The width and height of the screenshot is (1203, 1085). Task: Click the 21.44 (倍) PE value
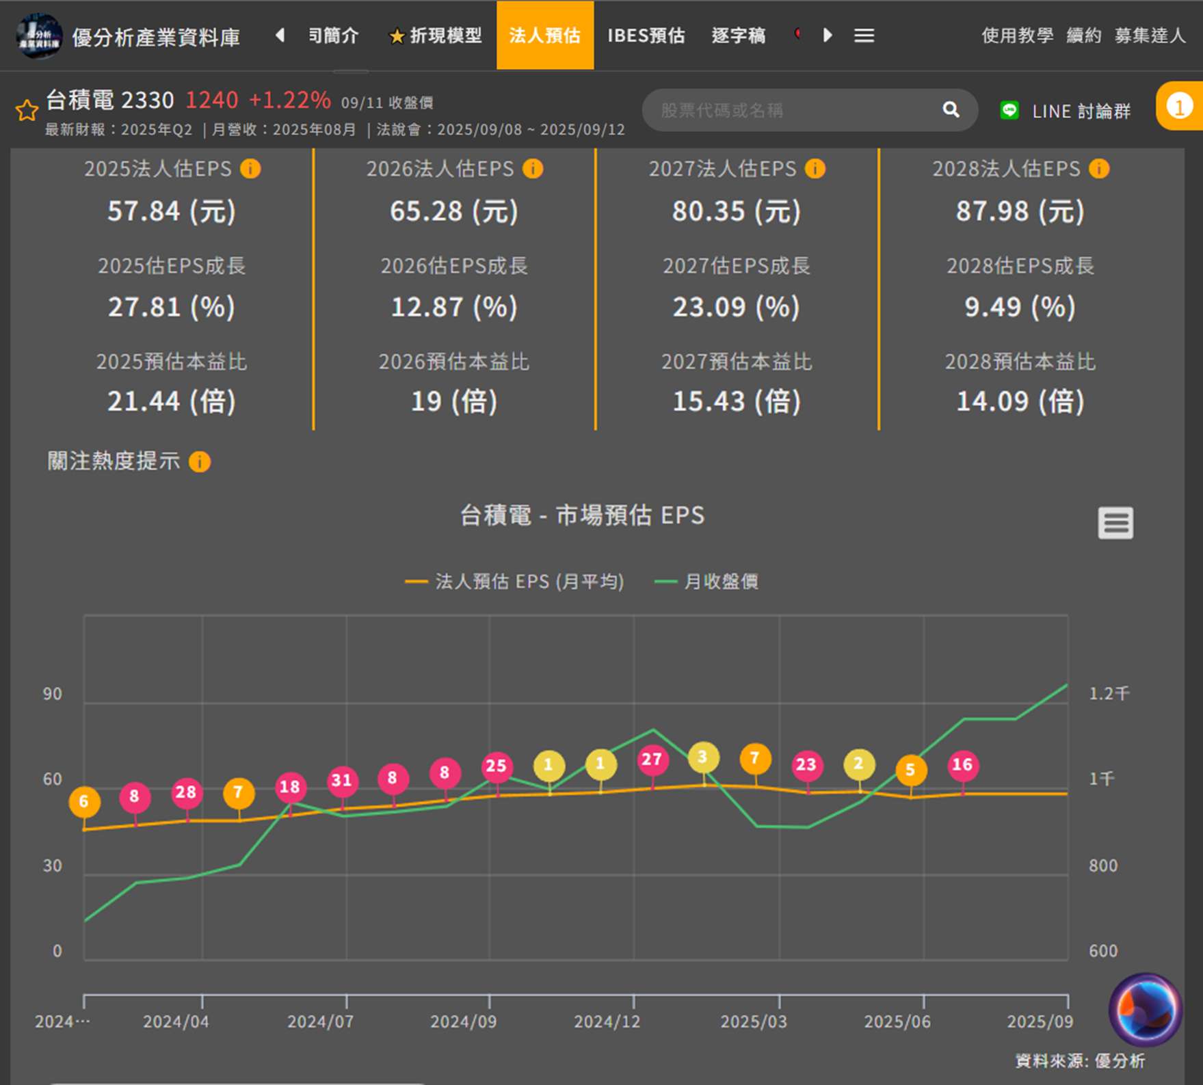pos(172,401)
